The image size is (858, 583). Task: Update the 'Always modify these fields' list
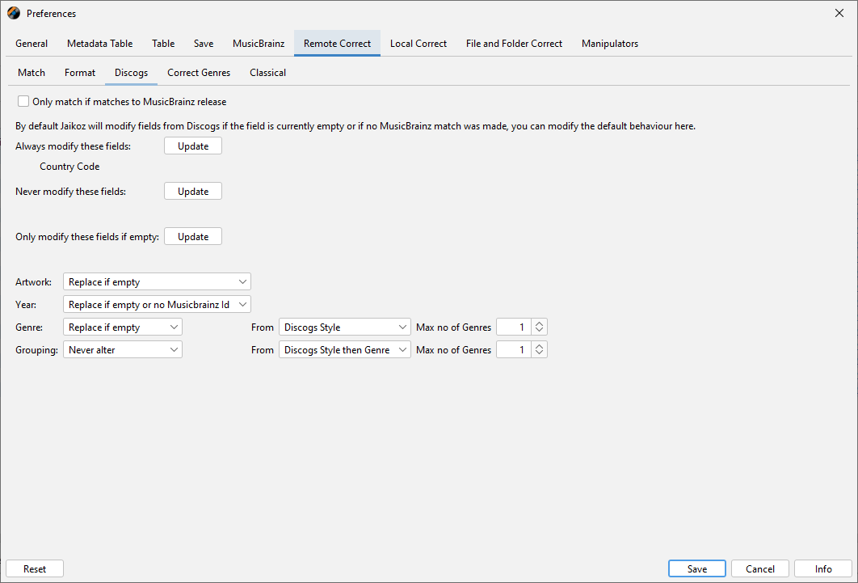[193, 146]
